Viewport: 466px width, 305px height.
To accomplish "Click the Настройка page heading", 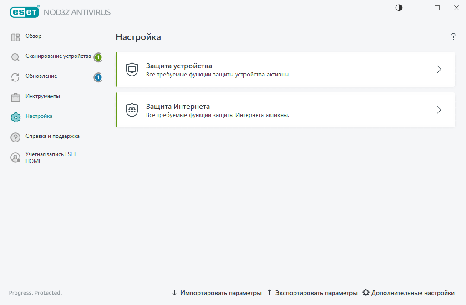I will tap(138, 37).
